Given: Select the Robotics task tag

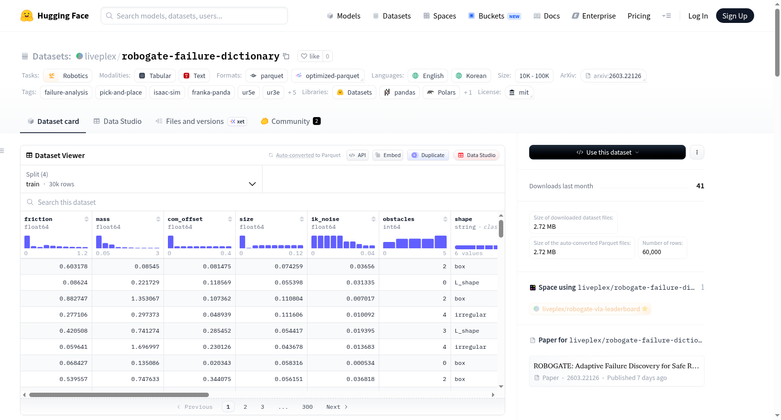Looking at the screenshot, I should pos(68,76).
